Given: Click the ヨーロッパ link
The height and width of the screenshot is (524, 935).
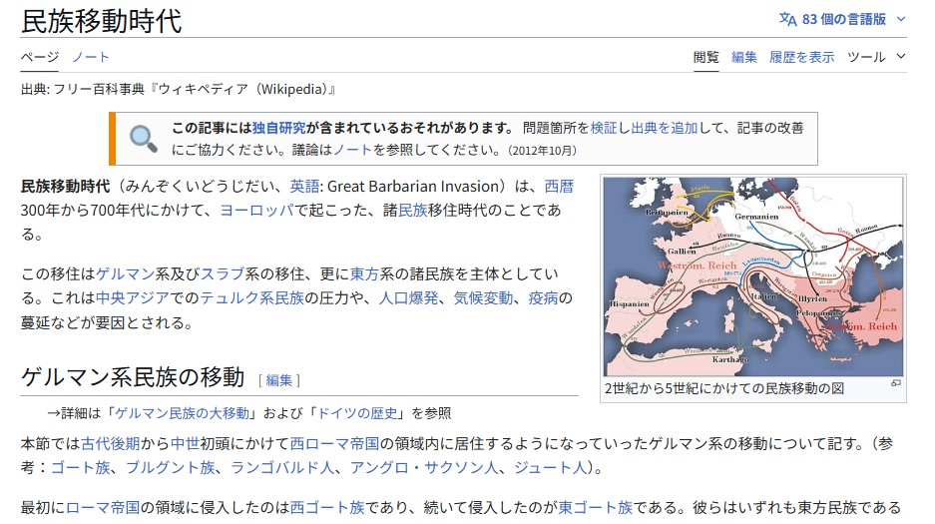Looking at the screenshot, I should click(x=257, y=210).
